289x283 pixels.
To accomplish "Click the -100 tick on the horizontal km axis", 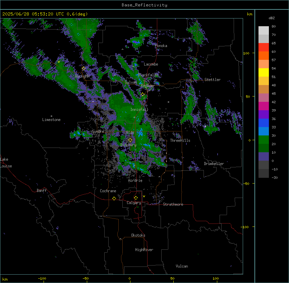I will 42,278.
